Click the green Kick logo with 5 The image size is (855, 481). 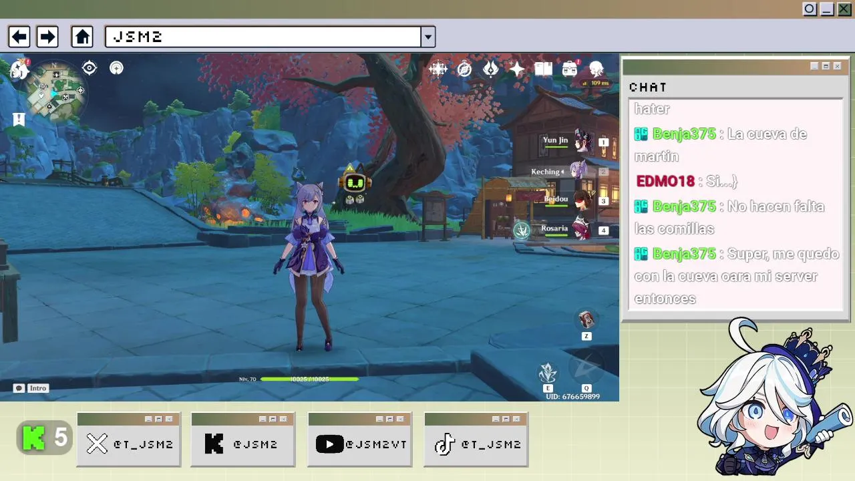coord(44,438)
